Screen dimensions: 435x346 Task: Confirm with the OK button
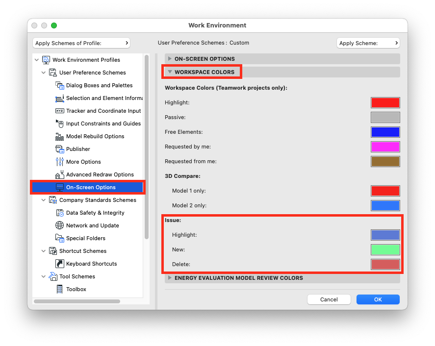pos(378,299)
